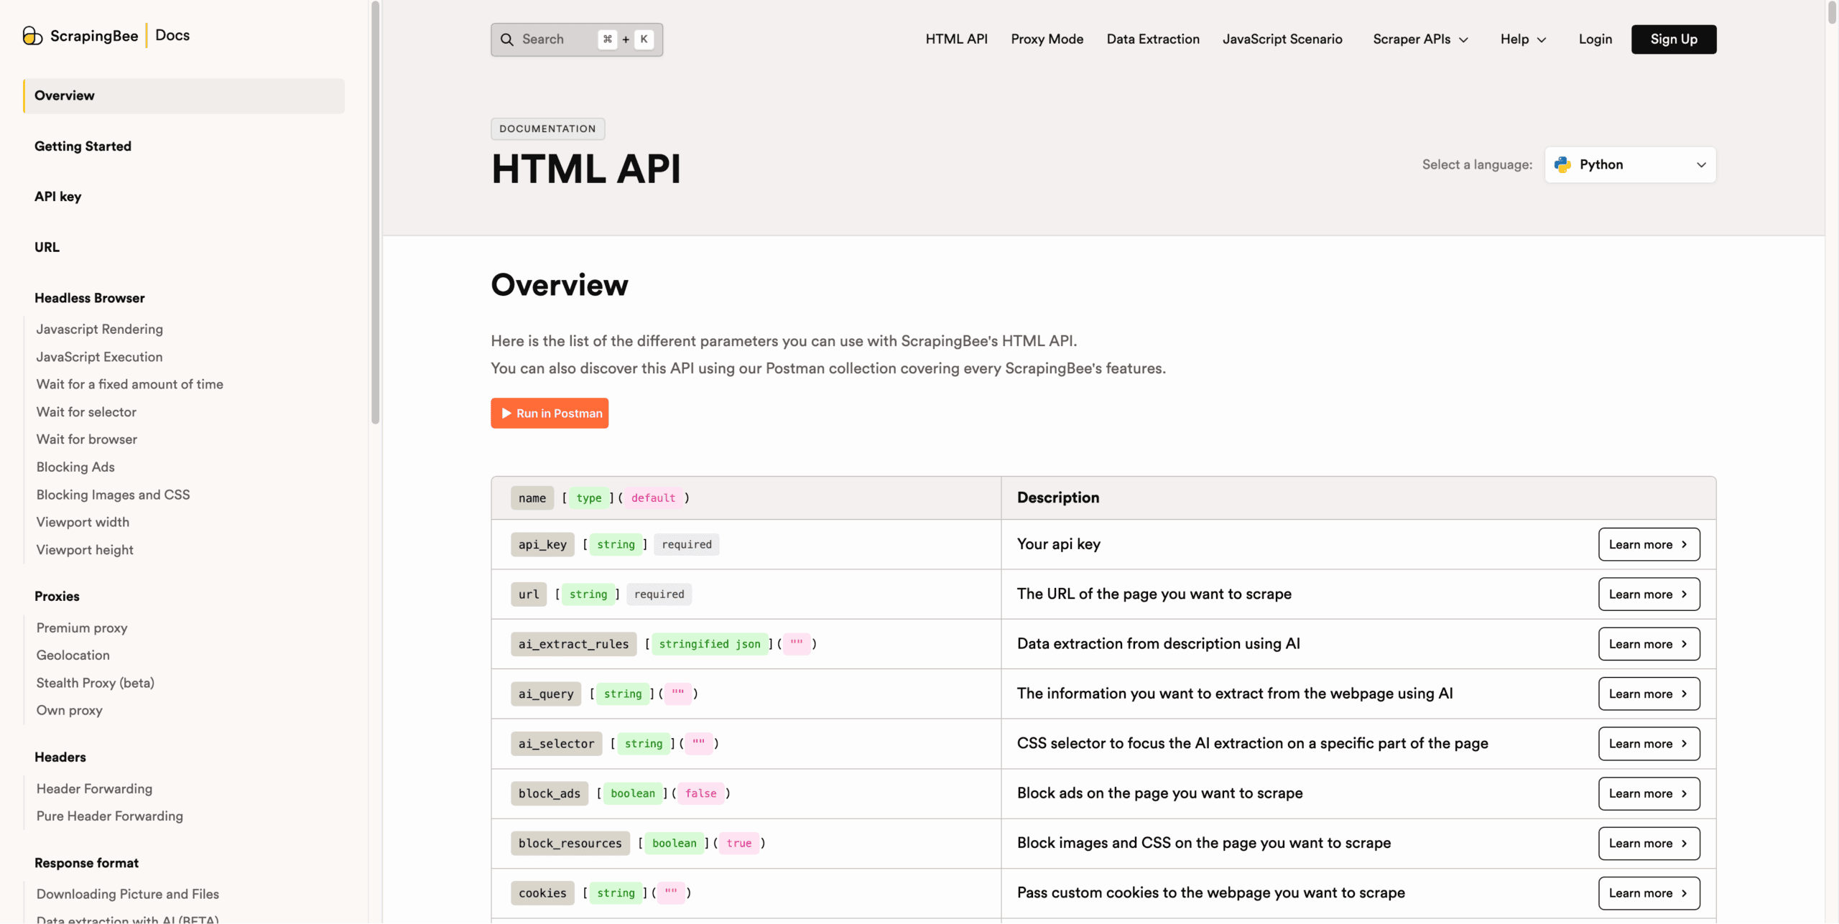Screen dimensions: 1839x924
Task: Click the command key shortcut badge in search
Action: [x=608, y=39]
